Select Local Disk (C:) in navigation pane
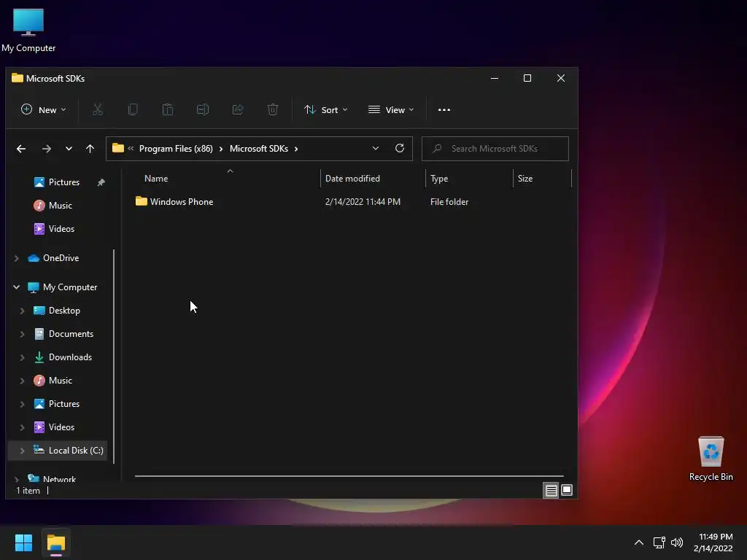747x560 pixels. click(x=76, y=451)
